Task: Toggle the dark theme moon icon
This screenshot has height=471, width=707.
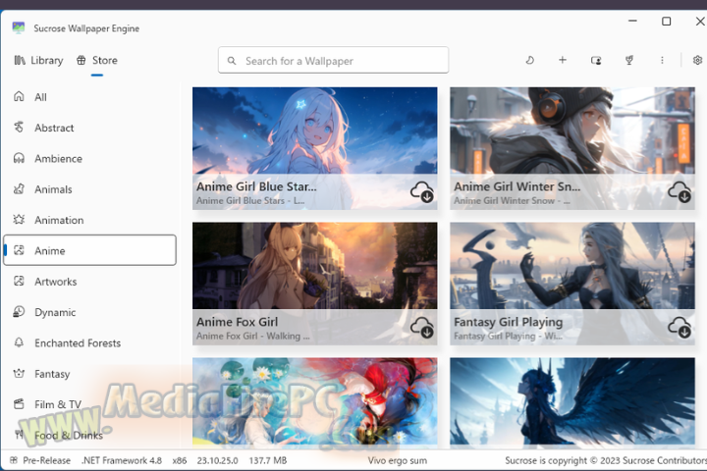Action: coord(530,60)
